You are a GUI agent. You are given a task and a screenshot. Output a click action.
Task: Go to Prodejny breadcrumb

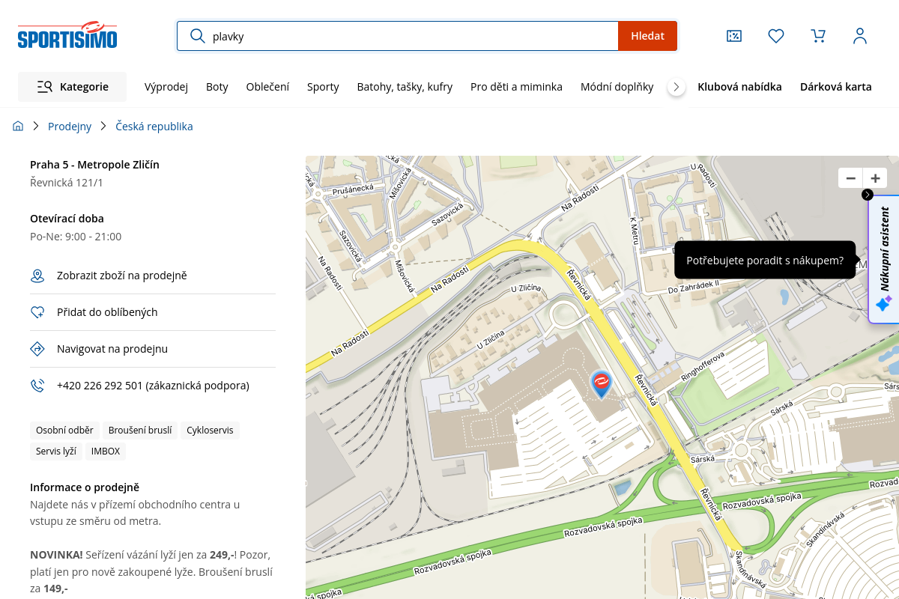[70, 127]
